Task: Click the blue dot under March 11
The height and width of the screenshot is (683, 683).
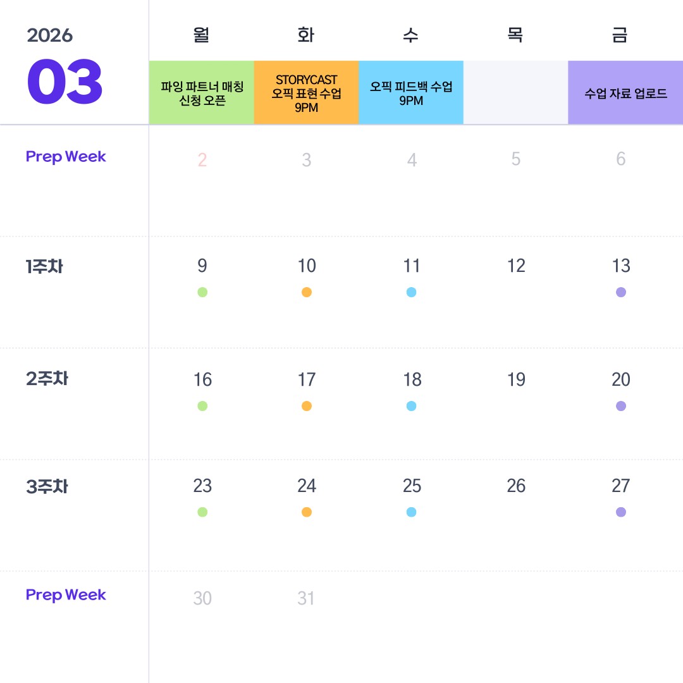Action: click(412, 292)
